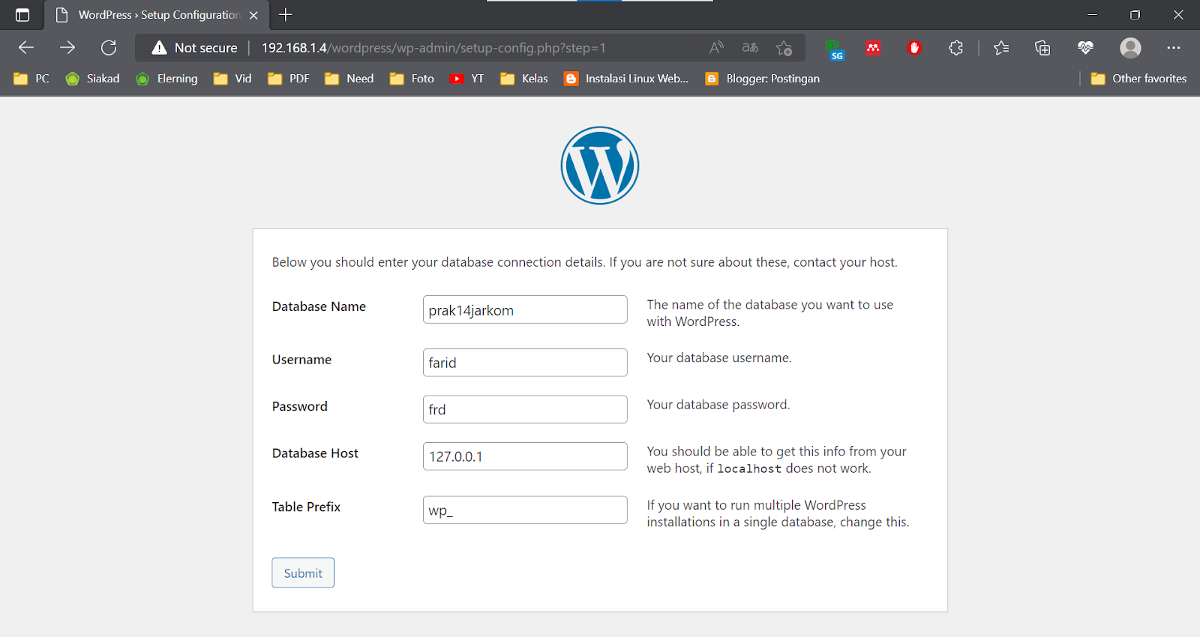Open the Favorites star list icon
This screenshot has width=1200, height=637.
(1001, 48)
